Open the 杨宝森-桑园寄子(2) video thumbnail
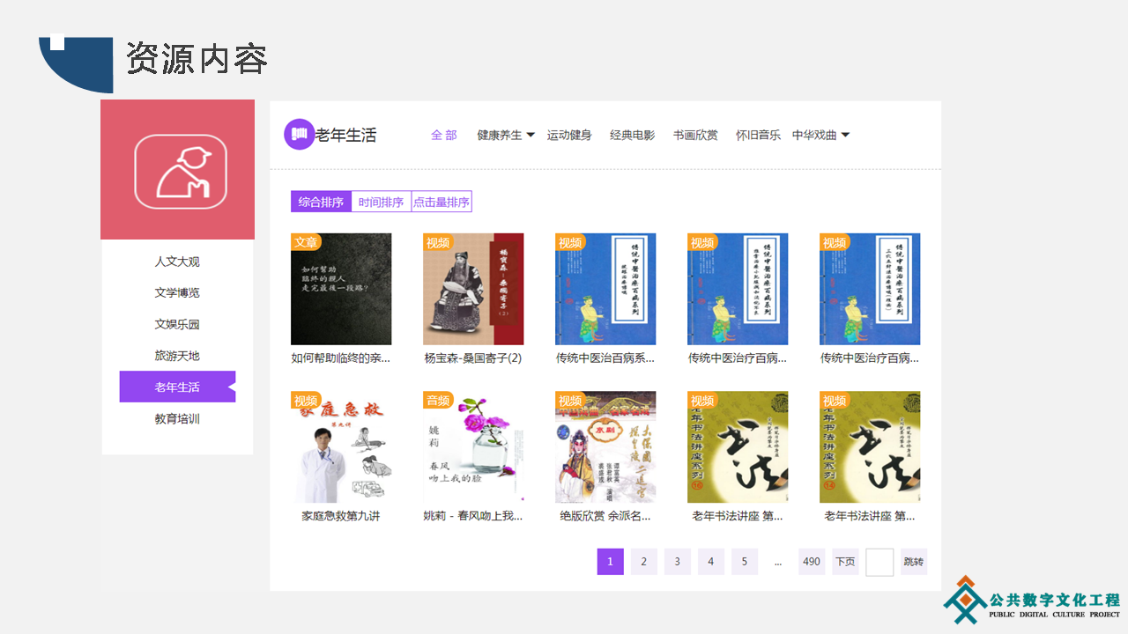Screen dimensions: 1128x634 (473, 289)
